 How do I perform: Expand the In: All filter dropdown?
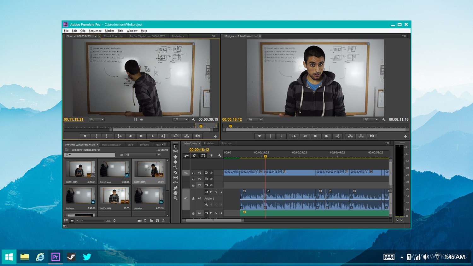tap(143, 155)
